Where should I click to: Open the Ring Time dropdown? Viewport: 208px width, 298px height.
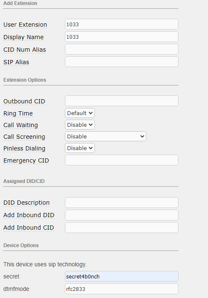(80, 113)
